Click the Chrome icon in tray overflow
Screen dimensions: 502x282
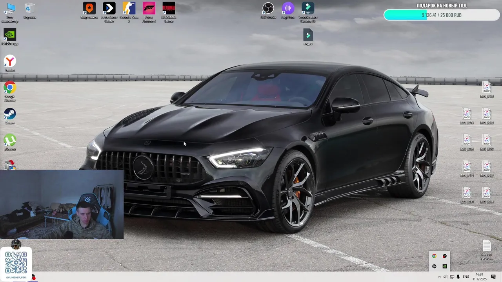[x=434, y=256]
